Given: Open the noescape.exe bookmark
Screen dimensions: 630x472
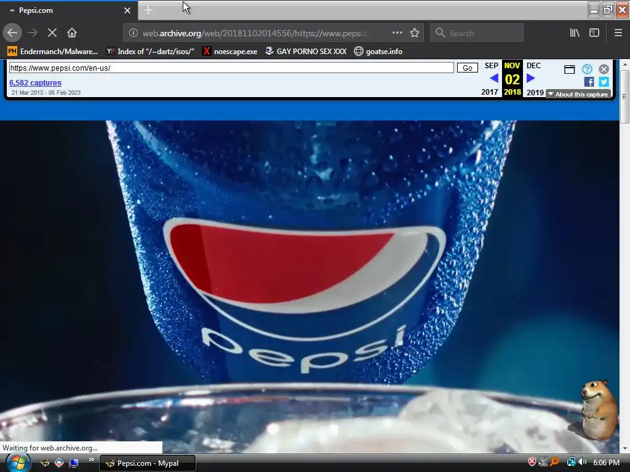Looking at the screenshot, I should pyautogui.click(x=230, y=52).
